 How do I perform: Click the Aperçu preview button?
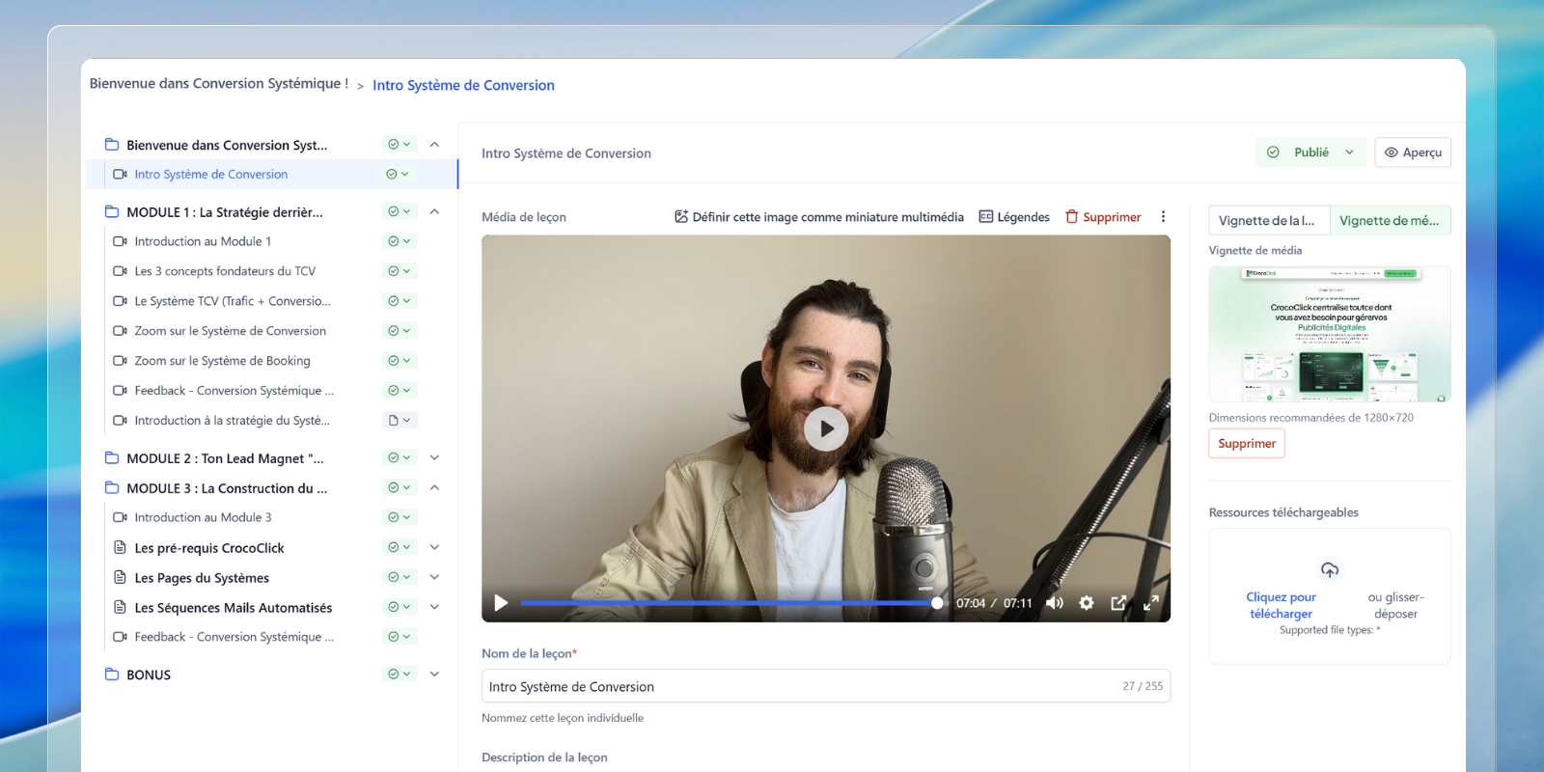point(1413,152)
